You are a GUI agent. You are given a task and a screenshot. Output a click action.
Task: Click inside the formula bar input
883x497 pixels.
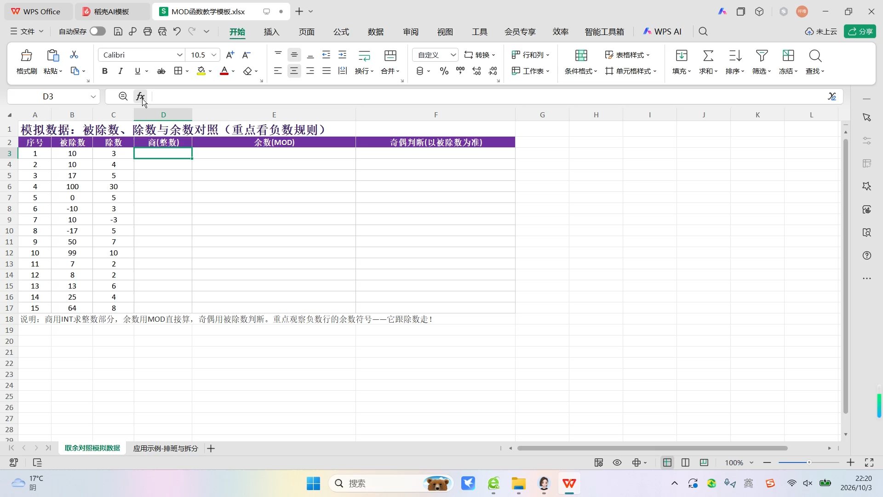point(487,96)
